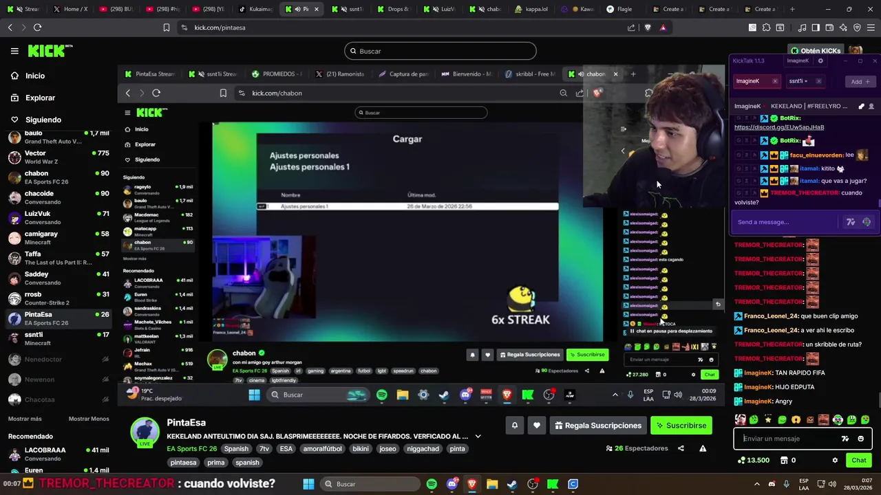Open EA Sports FC 26 category link
Image resolution: width=881 pixels, height=495 pixels.
pyautogui.click(x=193, y=449)
